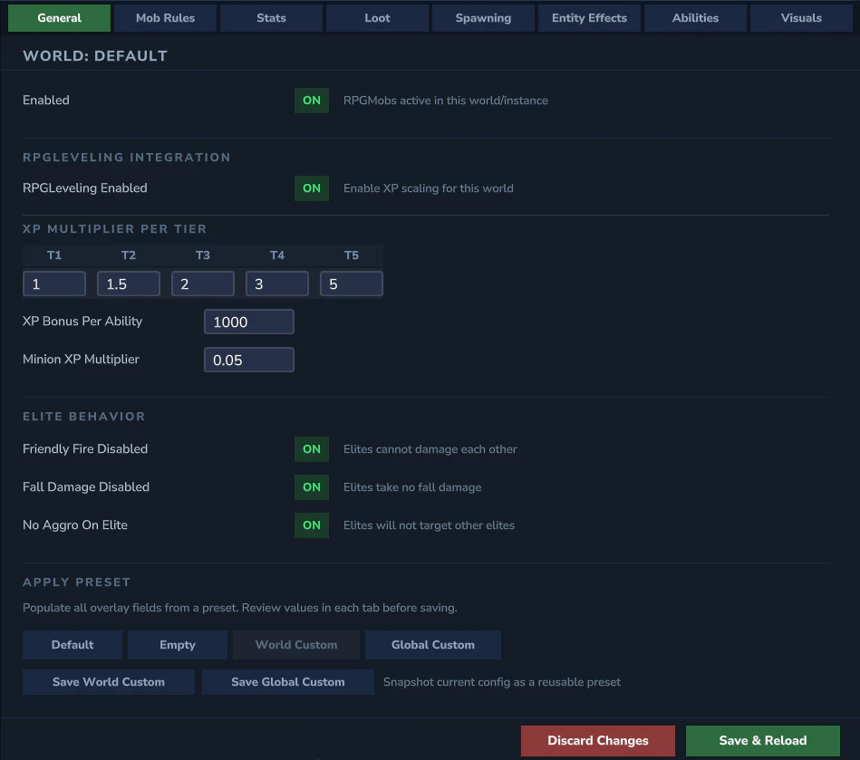Viewport: 860px width, 760px height.
Task: Toggle Fall Damage Disabled switch
Action: [312, 487]
